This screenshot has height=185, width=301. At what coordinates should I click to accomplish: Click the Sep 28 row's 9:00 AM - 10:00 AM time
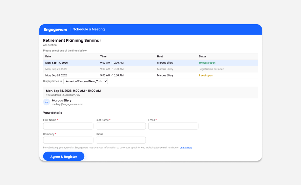(x=112, y=75)
